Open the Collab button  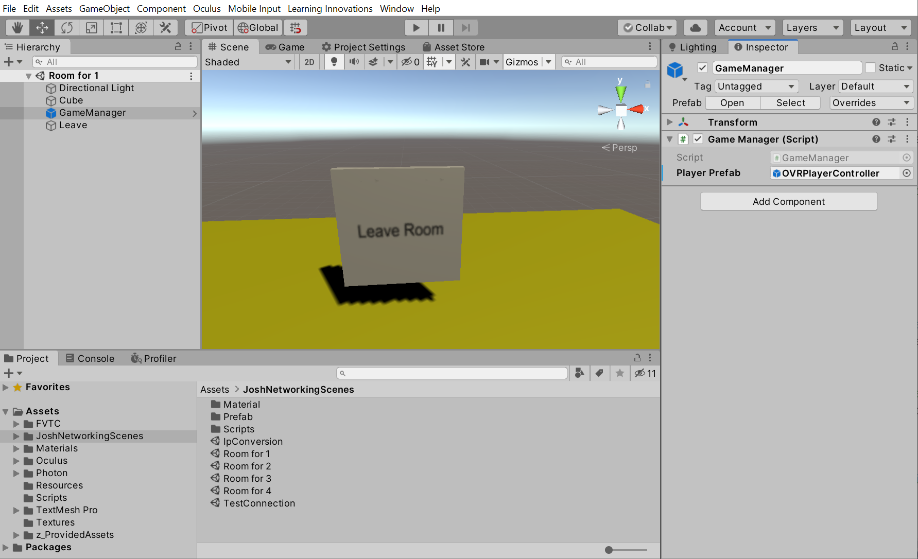click(x=648, y=27)
